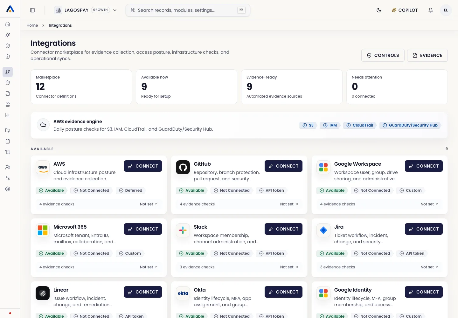Click the AWS logo on the AWS card
458x318 pixels.
click(43, 168)
